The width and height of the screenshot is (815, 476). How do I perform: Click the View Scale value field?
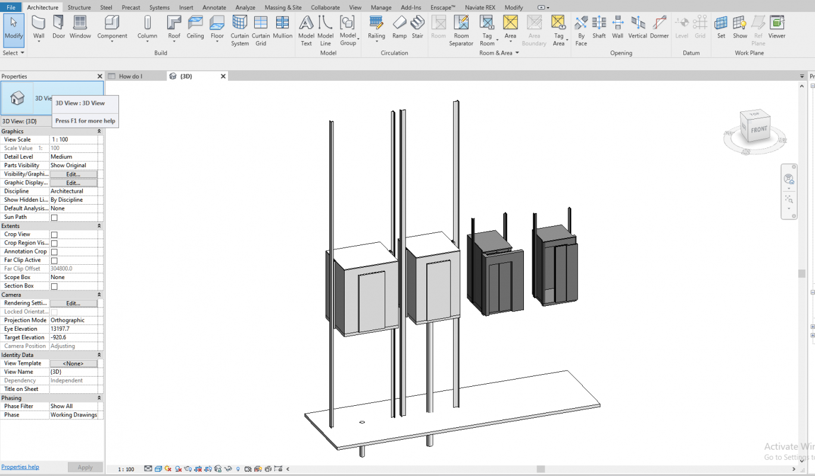(74, 140)
